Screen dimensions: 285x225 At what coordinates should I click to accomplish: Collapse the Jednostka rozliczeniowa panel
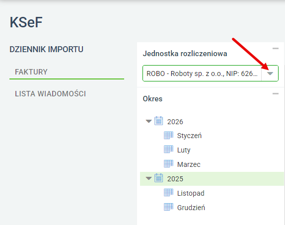tap(276, 48)
